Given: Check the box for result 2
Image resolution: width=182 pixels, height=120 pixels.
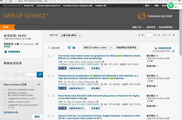Looking at the screenshot, I should 49,76.
